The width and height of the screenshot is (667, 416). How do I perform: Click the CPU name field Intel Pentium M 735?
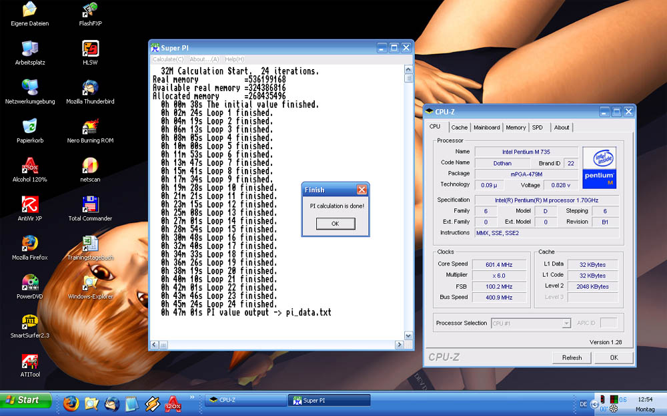pos(526,152)
